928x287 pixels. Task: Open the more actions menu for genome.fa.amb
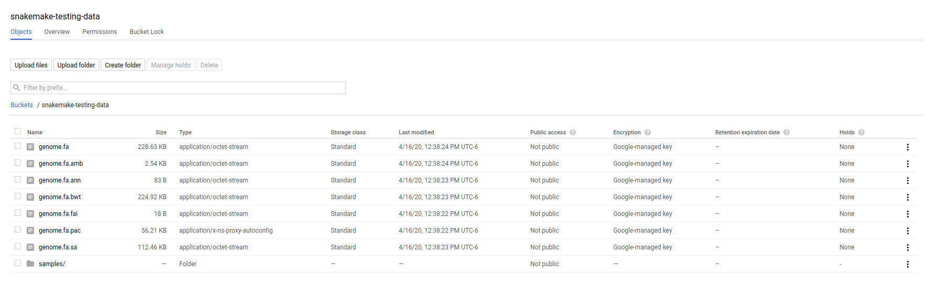coord(908,164)
